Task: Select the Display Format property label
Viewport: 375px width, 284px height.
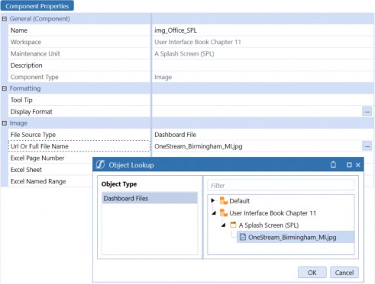Action: tap(31, 112)
